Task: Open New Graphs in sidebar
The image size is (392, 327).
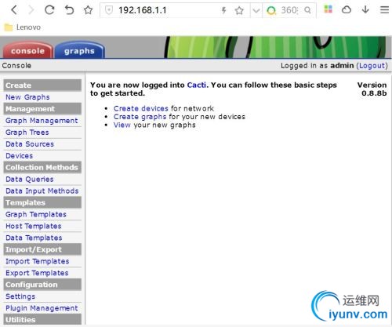Action: (27, 97)
